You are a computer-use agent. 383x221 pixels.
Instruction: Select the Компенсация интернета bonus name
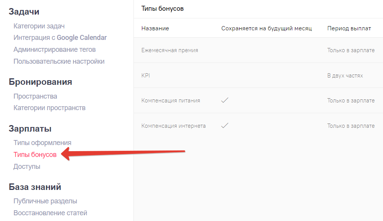pyautogui.click(x=173, y=126)
